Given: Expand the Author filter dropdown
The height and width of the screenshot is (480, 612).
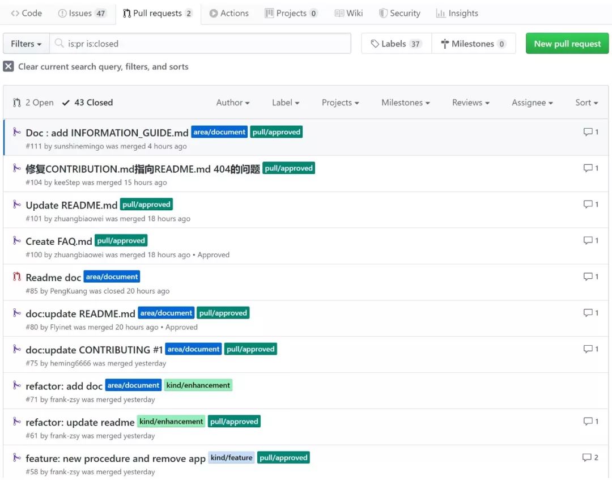Looking at the screenshot, I should 233,103.
